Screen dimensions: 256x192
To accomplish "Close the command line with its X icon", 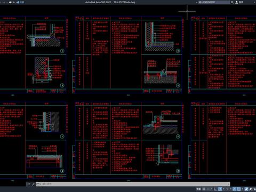I will (29, 184).
